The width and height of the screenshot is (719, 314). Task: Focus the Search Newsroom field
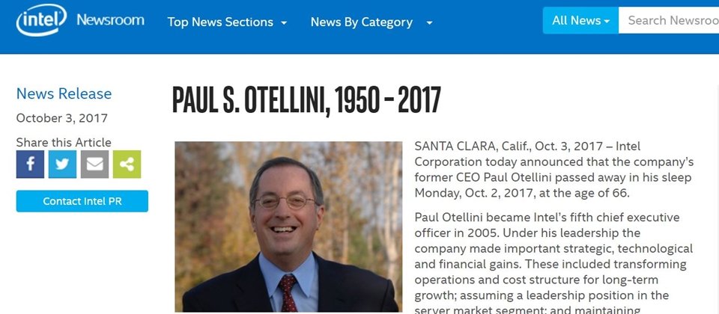669,21
